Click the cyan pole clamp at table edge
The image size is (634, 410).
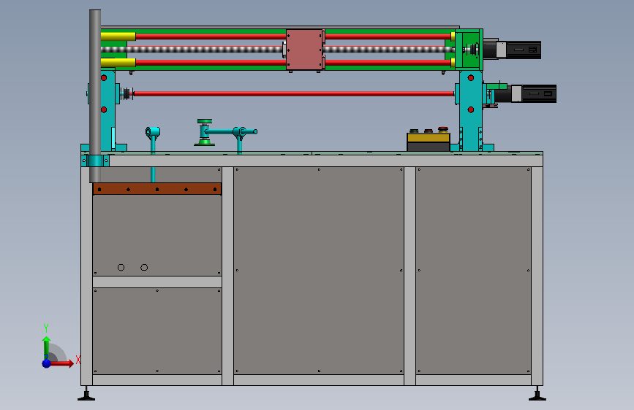point(95,160)
